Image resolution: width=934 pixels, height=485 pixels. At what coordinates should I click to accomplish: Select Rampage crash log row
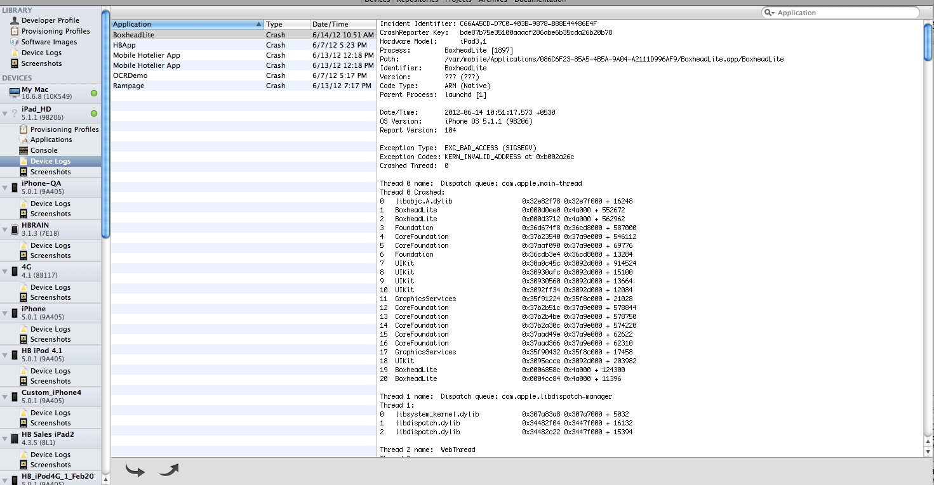coord(244,86)
